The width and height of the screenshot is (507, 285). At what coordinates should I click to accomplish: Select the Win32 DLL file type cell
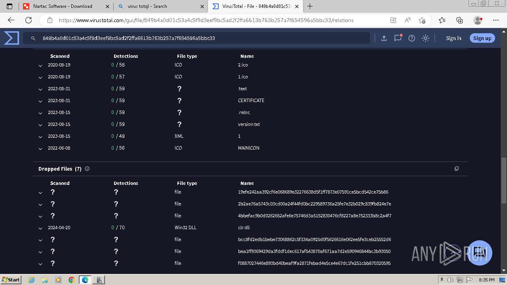point(185,228)
